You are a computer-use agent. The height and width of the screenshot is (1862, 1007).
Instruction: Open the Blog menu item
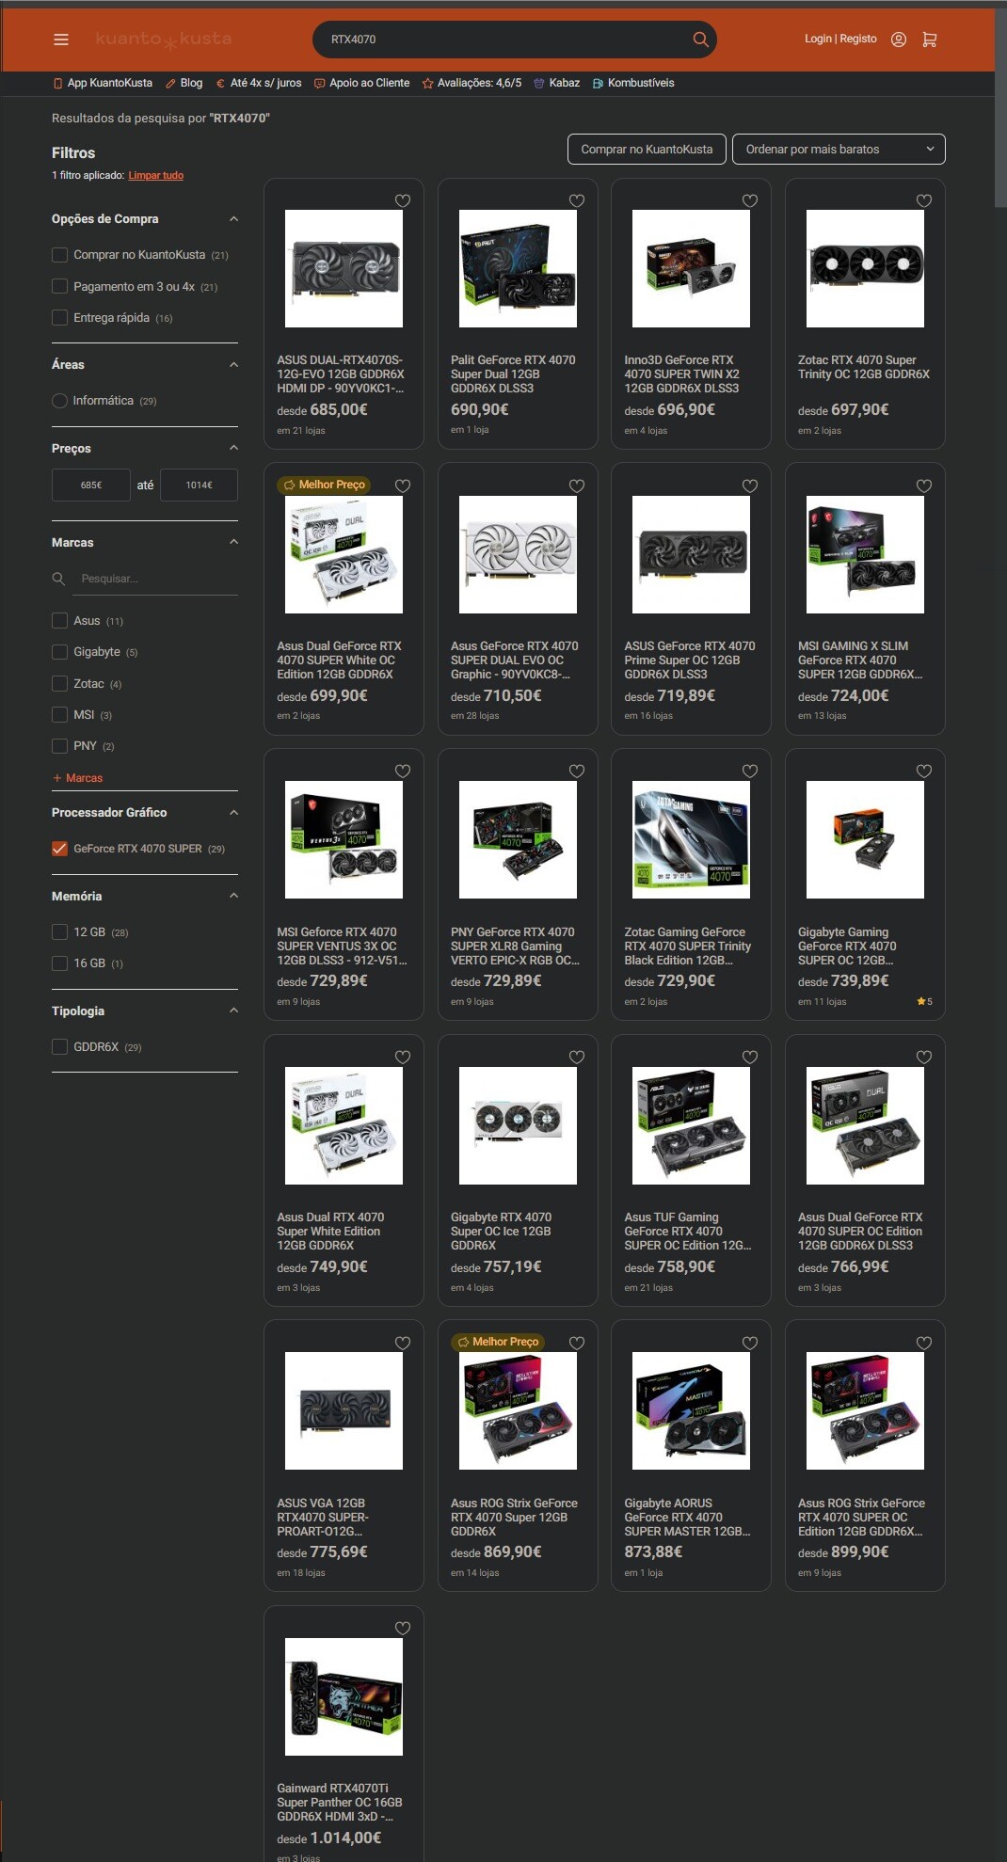[x=184, y=83]
